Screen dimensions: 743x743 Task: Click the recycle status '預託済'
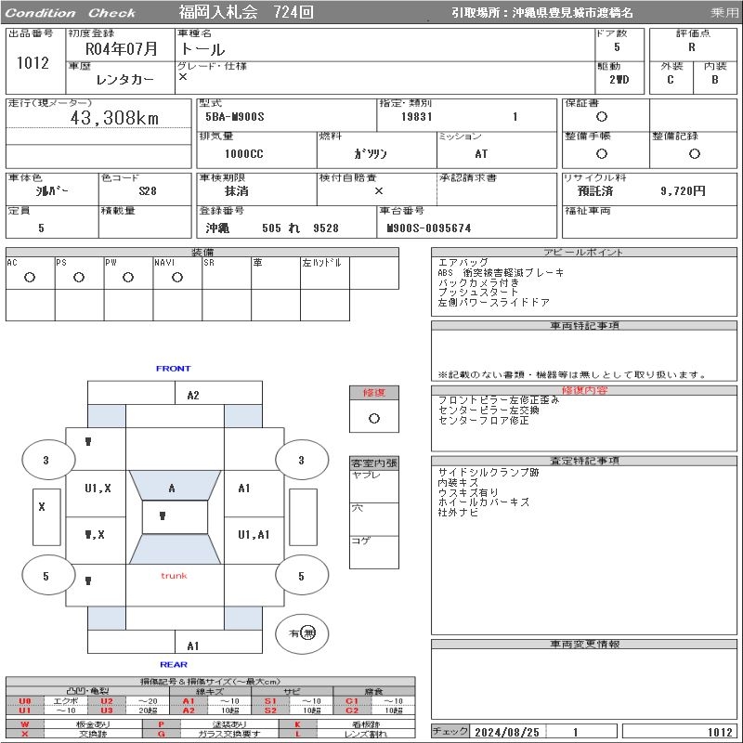595,191
